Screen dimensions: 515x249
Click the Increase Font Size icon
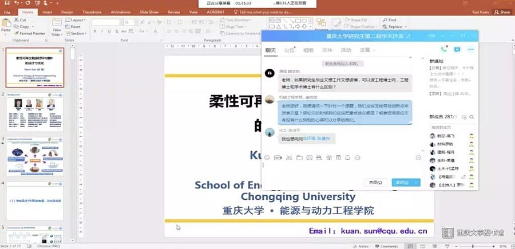tap(142, 22)
